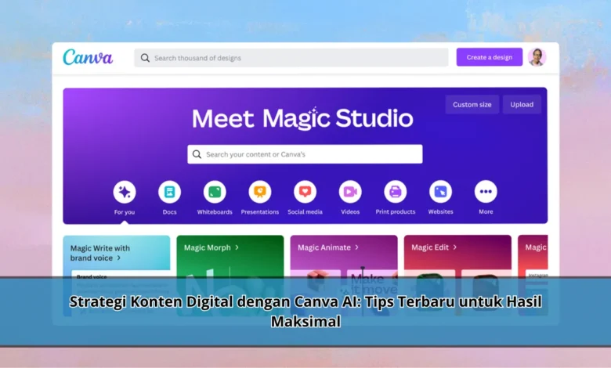611x368 pixels.
Task: Open the Whiteboards icon
Action: pyautogui.click(x=215, y=192)
